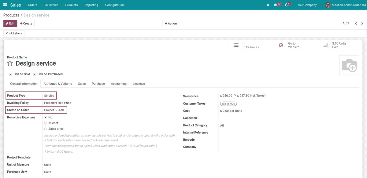367x178 pixels.
Task: Toggle the Can be Sold checkbox
Action: (11, 74)
